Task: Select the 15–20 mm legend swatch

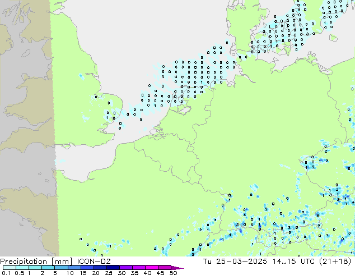Action: point(87,268)
